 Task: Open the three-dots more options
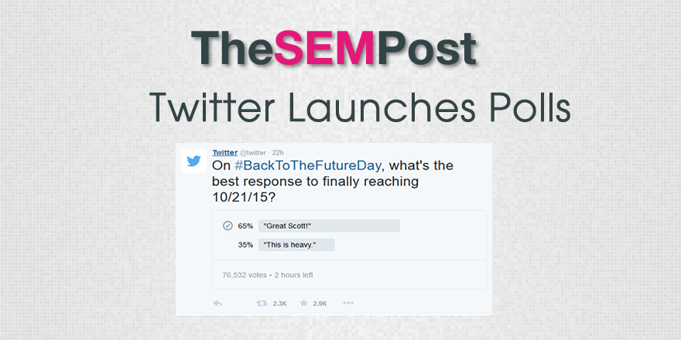click(x=348, y=304)
